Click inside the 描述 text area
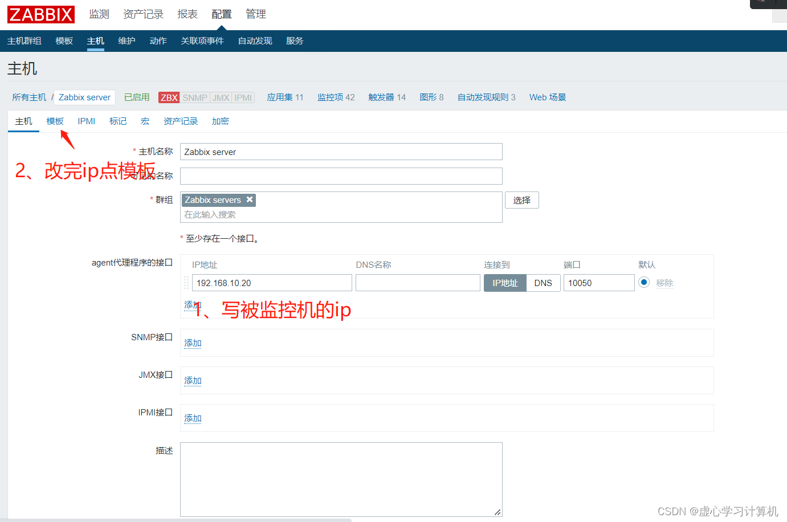Screen dimensions: 787x522 click(341, 479)
